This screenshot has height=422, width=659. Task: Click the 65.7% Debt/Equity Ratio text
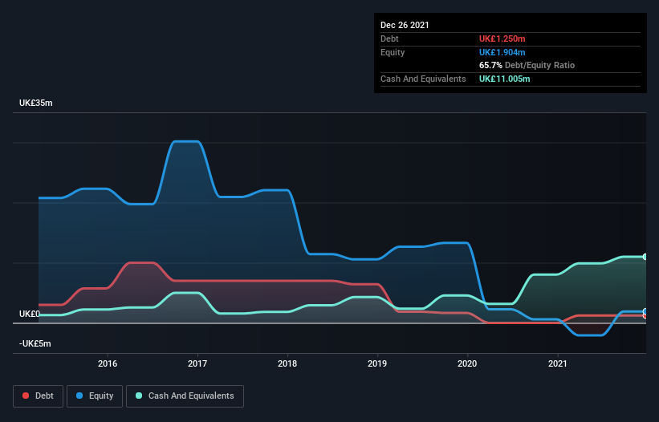[527, 65]
